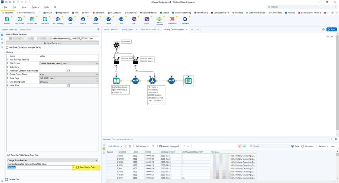This screenshot has height=183, width=339.
Task: Switch to the New Workflow2 tab
Action: (149, 29)
